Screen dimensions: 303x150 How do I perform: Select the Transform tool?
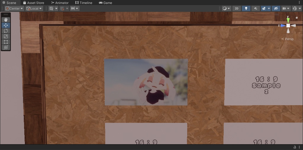[x=6, y=48]
